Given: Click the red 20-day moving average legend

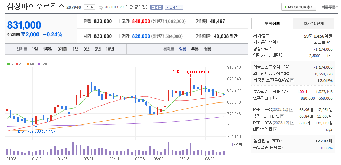Looking at the screenshot, I should click(19, 64).
